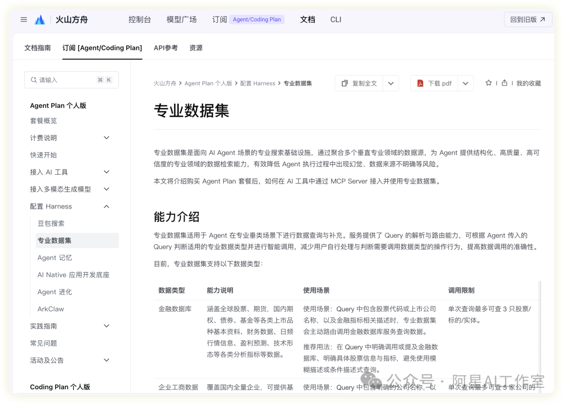Click the 企业工商数据 table cell

point(178,387)
